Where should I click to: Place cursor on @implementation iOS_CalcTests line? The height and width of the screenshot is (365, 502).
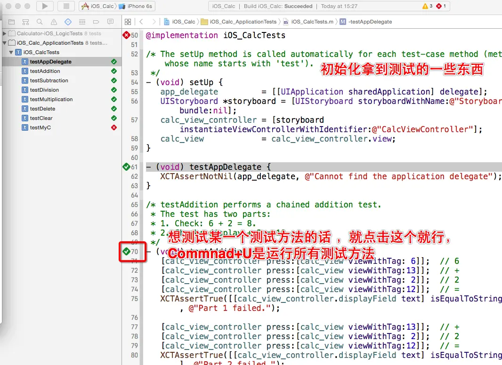point(216,35)
